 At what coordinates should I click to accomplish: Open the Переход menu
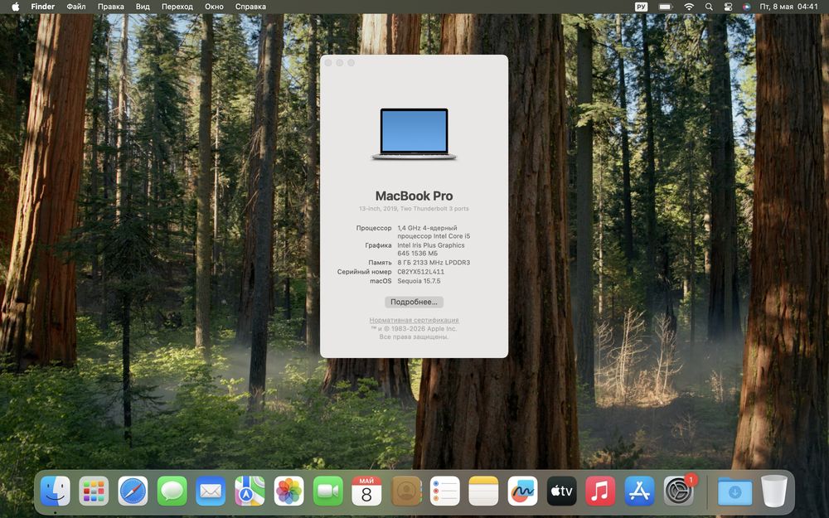tap(177, 7)
